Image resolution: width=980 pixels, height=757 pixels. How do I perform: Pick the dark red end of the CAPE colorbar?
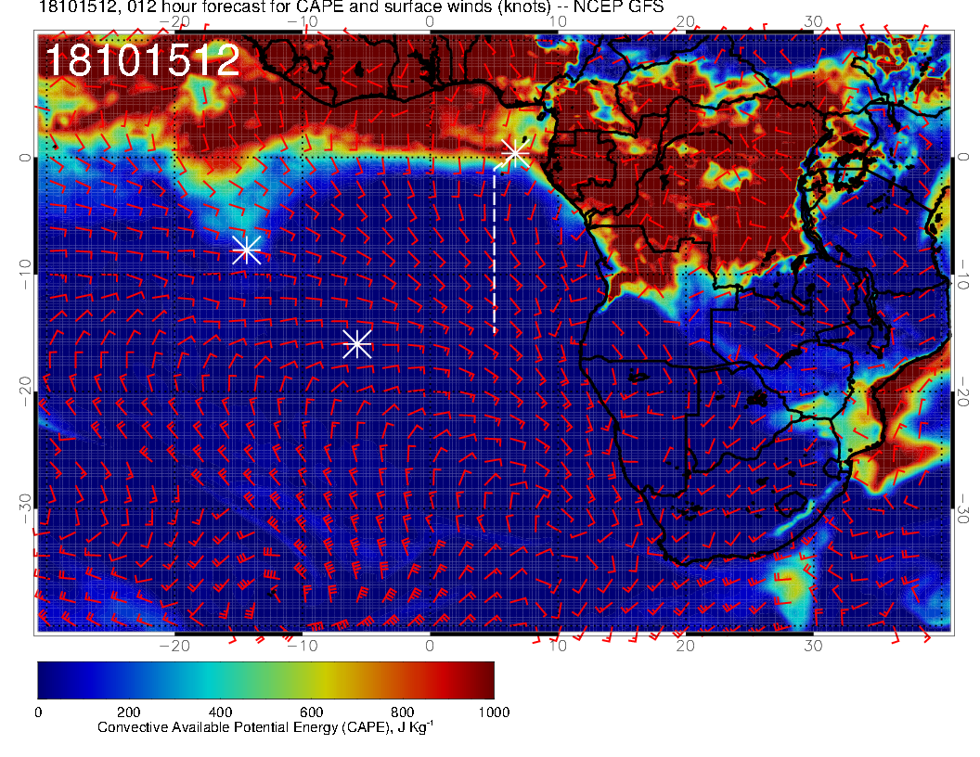click(x=486, y=680)
